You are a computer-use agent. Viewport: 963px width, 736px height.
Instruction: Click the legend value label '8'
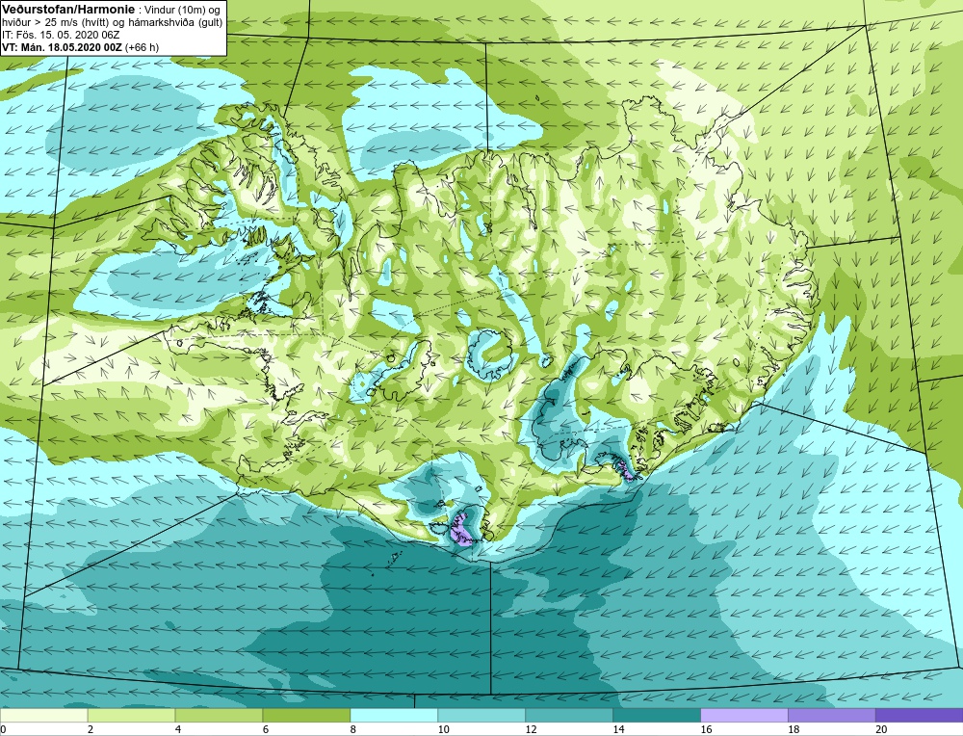pos(353,729)
